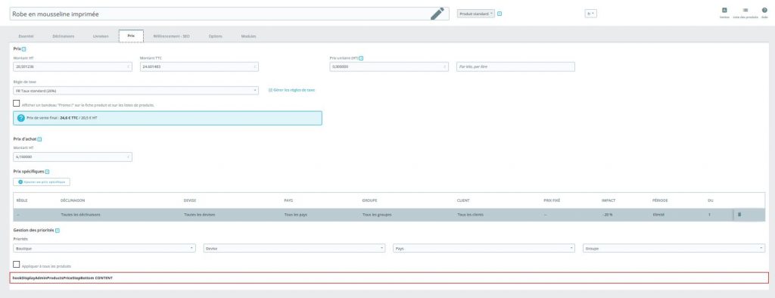Switch to the Déclinaisons tab
The image size is (775, 298).
click(x=64, y=36)
